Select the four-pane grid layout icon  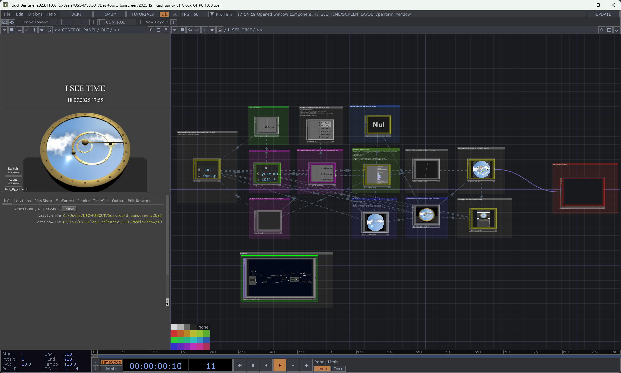(86, 22)
